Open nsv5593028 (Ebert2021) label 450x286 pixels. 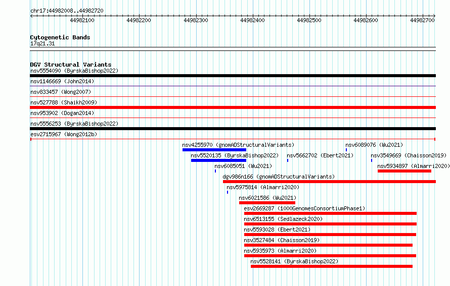[277, 230]
